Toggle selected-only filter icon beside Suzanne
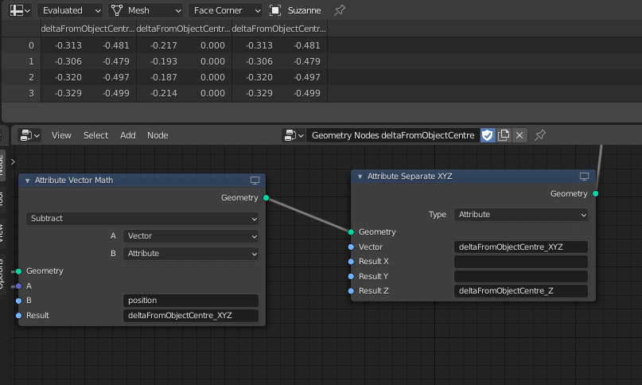Viewport: 642px width, 385px height. [275, 10]
